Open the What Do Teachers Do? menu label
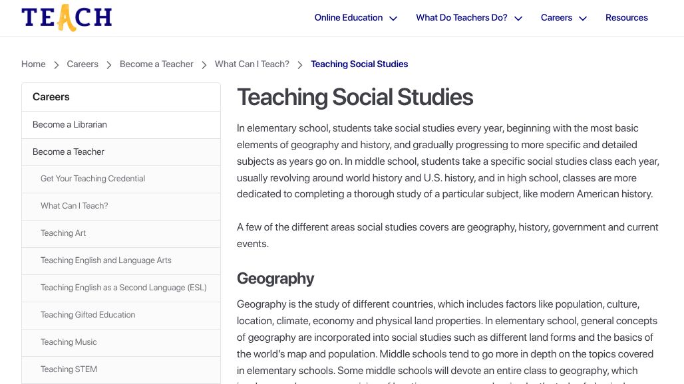This screenshot has height=384, width=684. (462, 17)
